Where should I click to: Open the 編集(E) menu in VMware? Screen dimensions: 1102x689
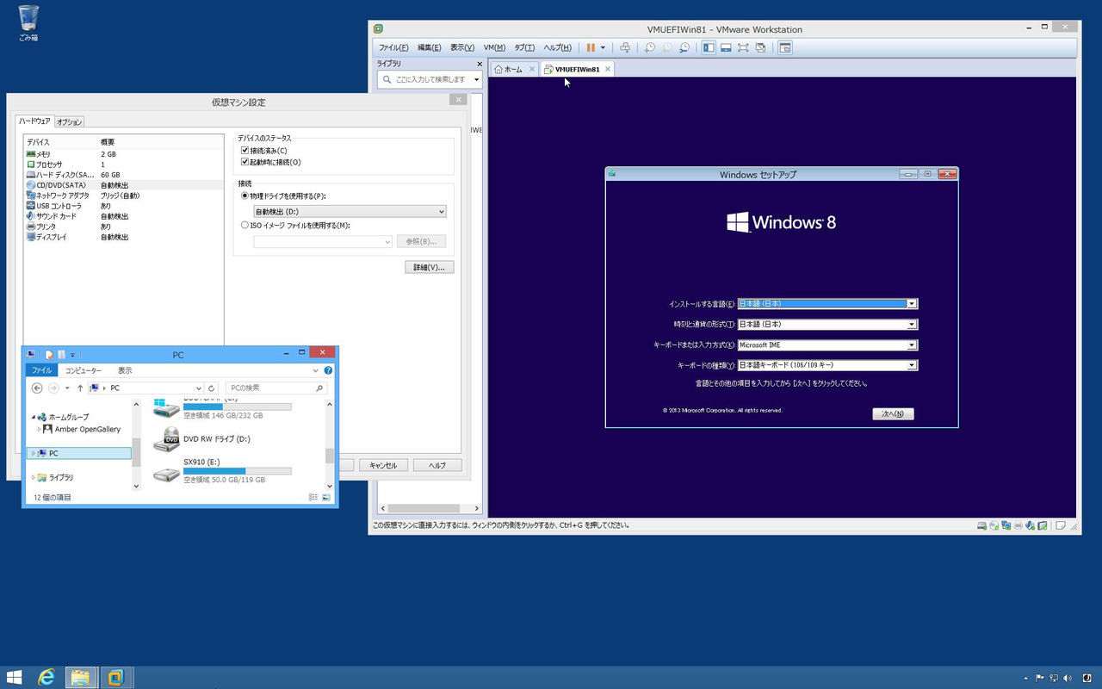tap(429, 47)
